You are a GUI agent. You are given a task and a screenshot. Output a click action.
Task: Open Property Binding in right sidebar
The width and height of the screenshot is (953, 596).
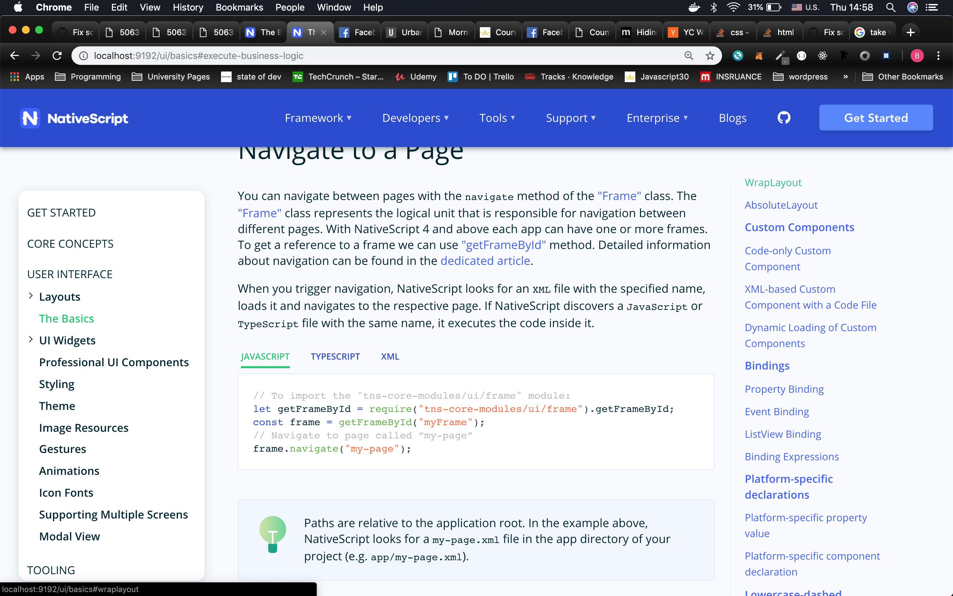[x=784, y=389]
